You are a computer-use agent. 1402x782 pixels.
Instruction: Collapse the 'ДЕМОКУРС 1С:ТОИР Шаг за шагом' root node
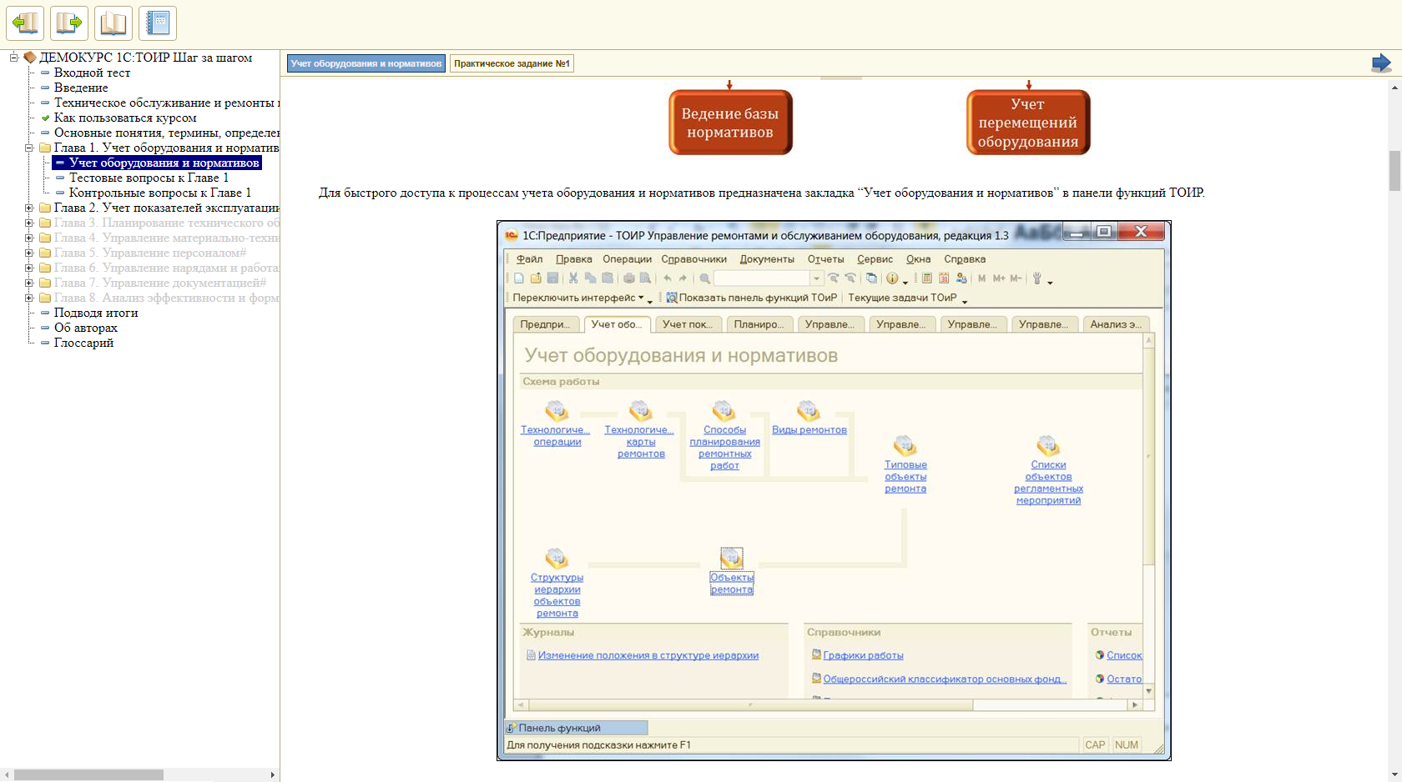point(14,58)
